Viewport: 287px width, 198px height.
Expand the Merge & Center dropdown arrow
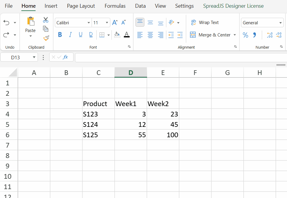[x=235, y=35]
